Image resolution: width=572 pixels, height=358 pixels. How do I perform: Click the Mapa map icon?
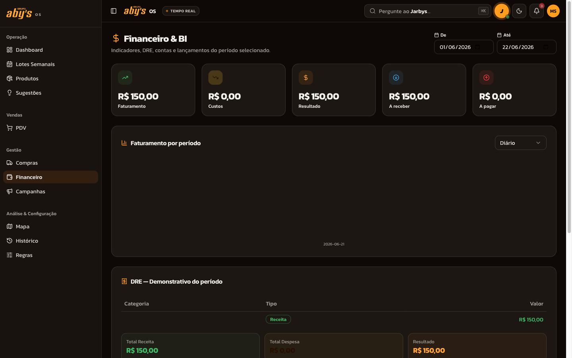(10, 226)
